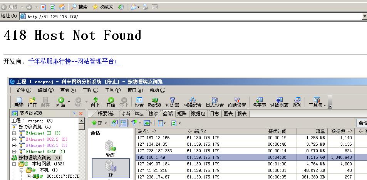Click add filter funnel icon
This screenshot has width=367, height=180.
(134, 123)
